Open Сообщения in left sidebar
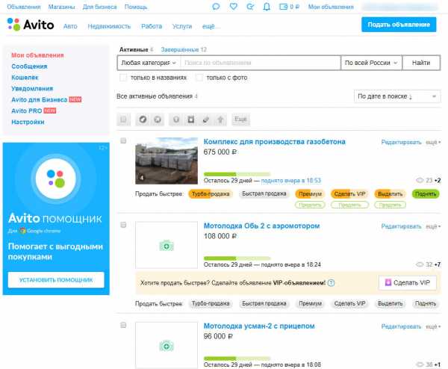 tap(29, 66)
